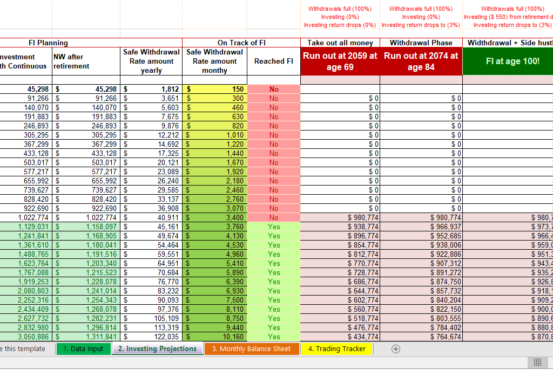Click the 'Reached FI' column header
The height and width of the screenshot is (370, 553).
(274, 61)
